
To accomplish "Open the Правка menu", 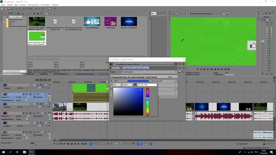I will 10,5.
